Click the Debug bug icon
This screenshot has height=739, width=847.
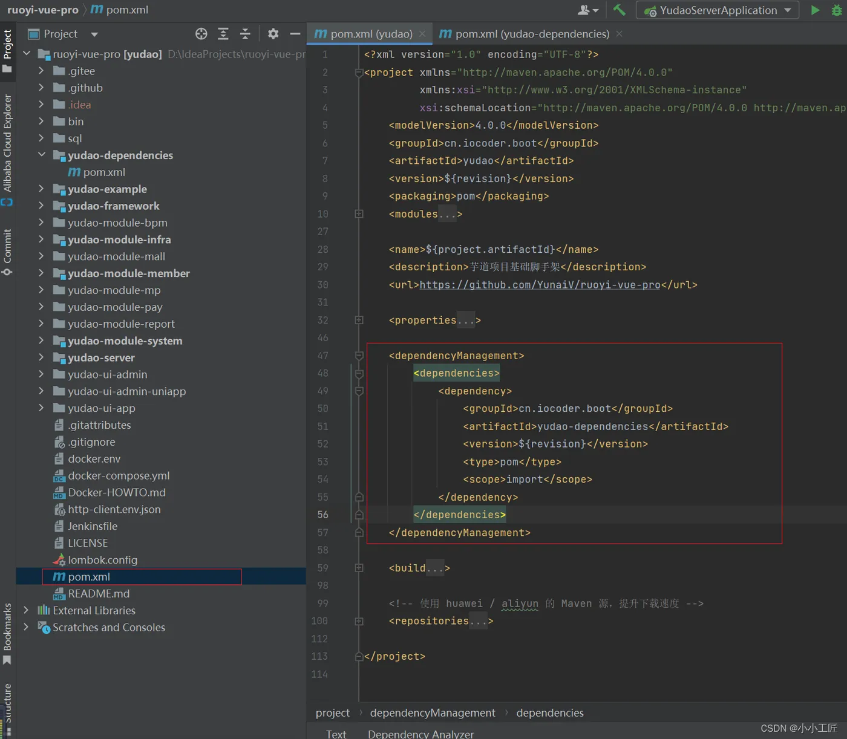point(837,10)
